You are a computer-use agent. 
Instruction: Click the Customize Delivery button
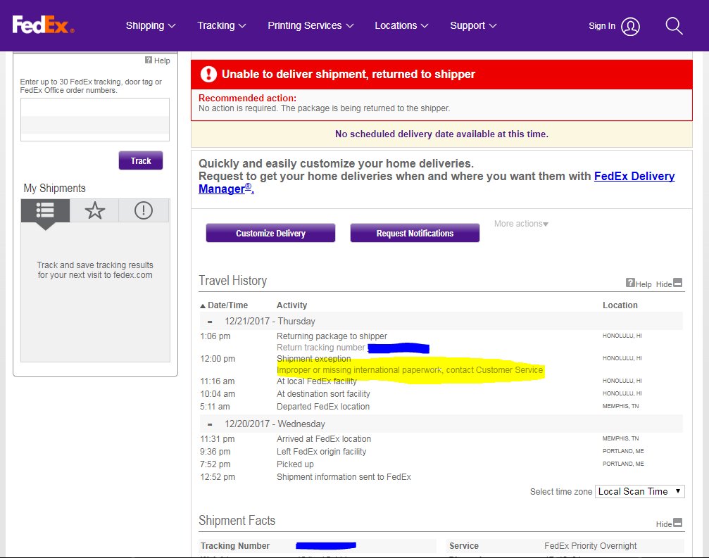[x=270, y=233]
